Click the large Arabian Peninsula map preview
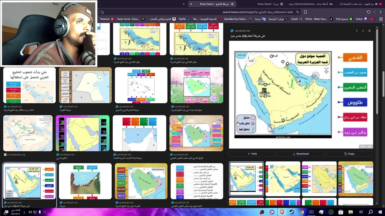Image resolution: width=385 pixels, height=216 pixels. [301, 94]
